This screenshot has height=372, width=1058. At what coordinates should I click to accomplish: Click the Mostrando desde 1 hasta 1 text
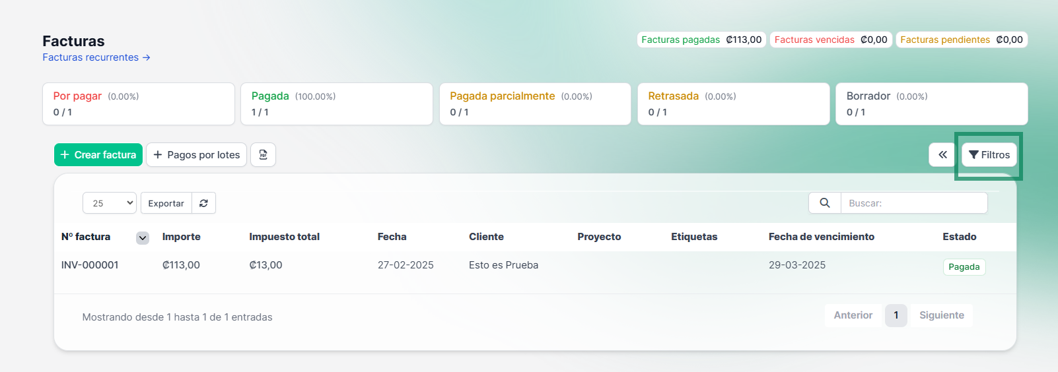[177, 317]
